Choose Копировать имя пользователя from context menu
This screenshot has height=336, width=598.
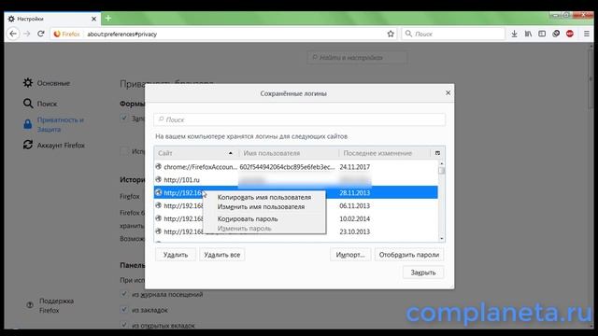(264, 197)
